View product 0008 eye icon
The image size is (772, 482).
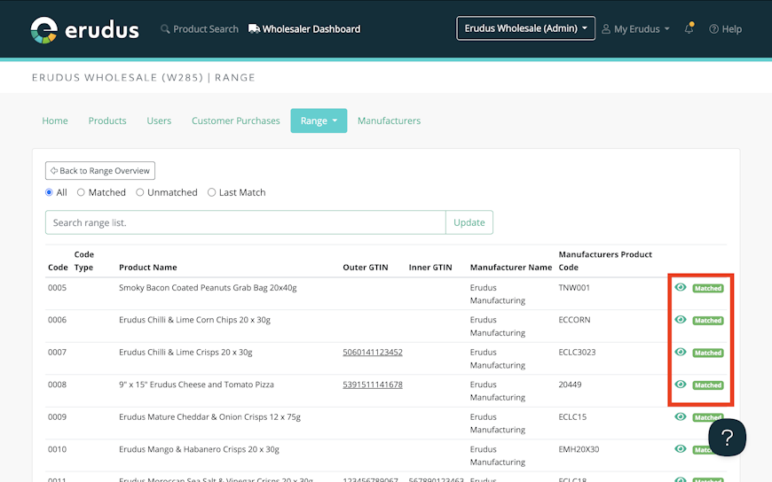[x=681, y=385]
